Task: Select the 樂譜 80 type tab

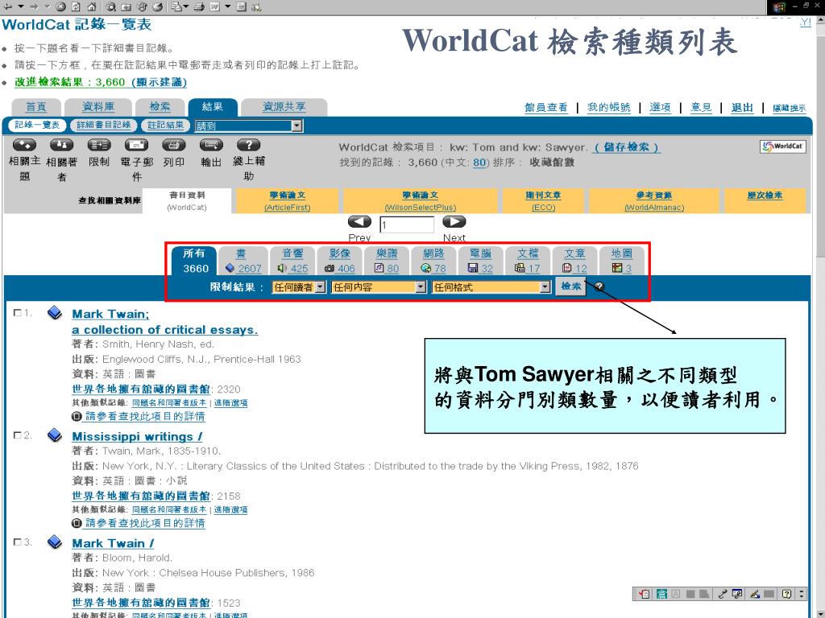Action: point(386,261)
